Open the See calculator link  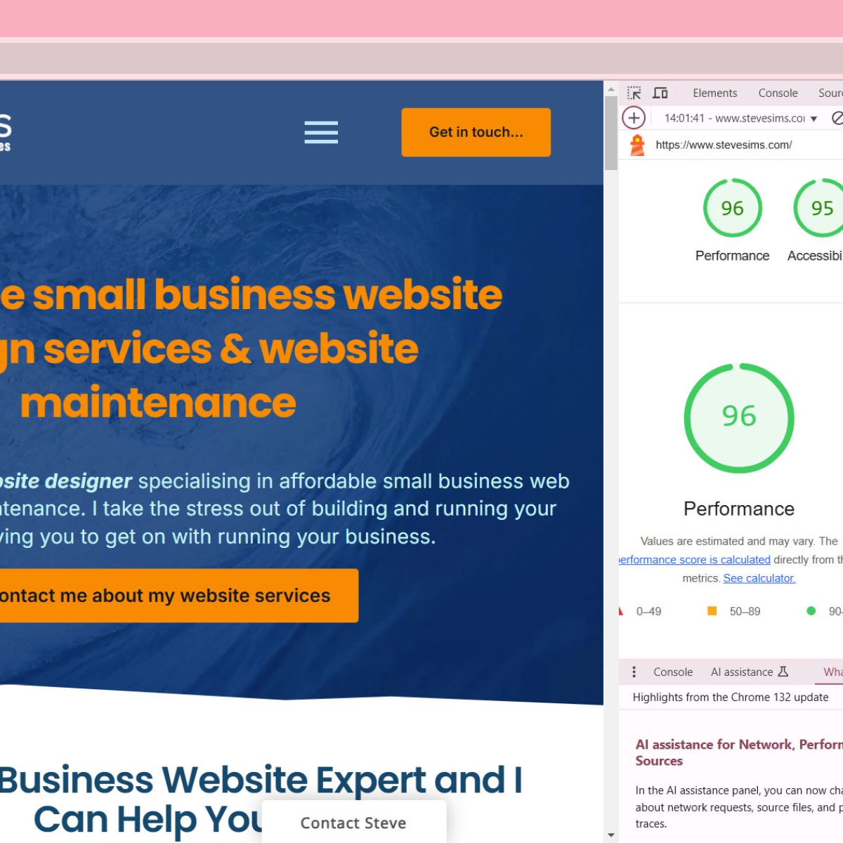(x=759, y=578)
